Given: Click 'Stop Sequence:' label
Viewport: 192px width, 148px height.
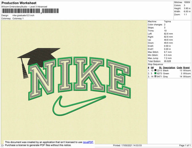Looking at the screenshot, I should click(x=156, y=64).
